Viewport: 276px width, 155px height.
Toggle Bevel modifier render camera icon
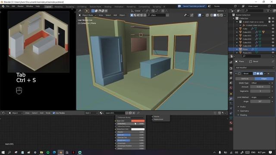pos(261,74)
